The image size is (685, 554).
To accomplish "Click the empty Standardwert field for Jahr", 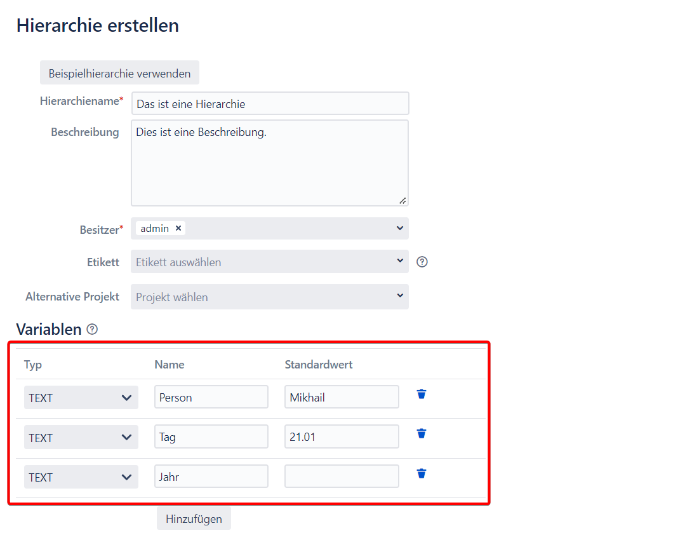I will coord(342,476).
